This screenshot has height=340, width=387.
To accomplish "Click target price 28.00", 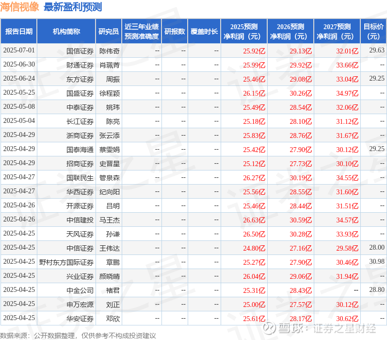I will point(377,248).
